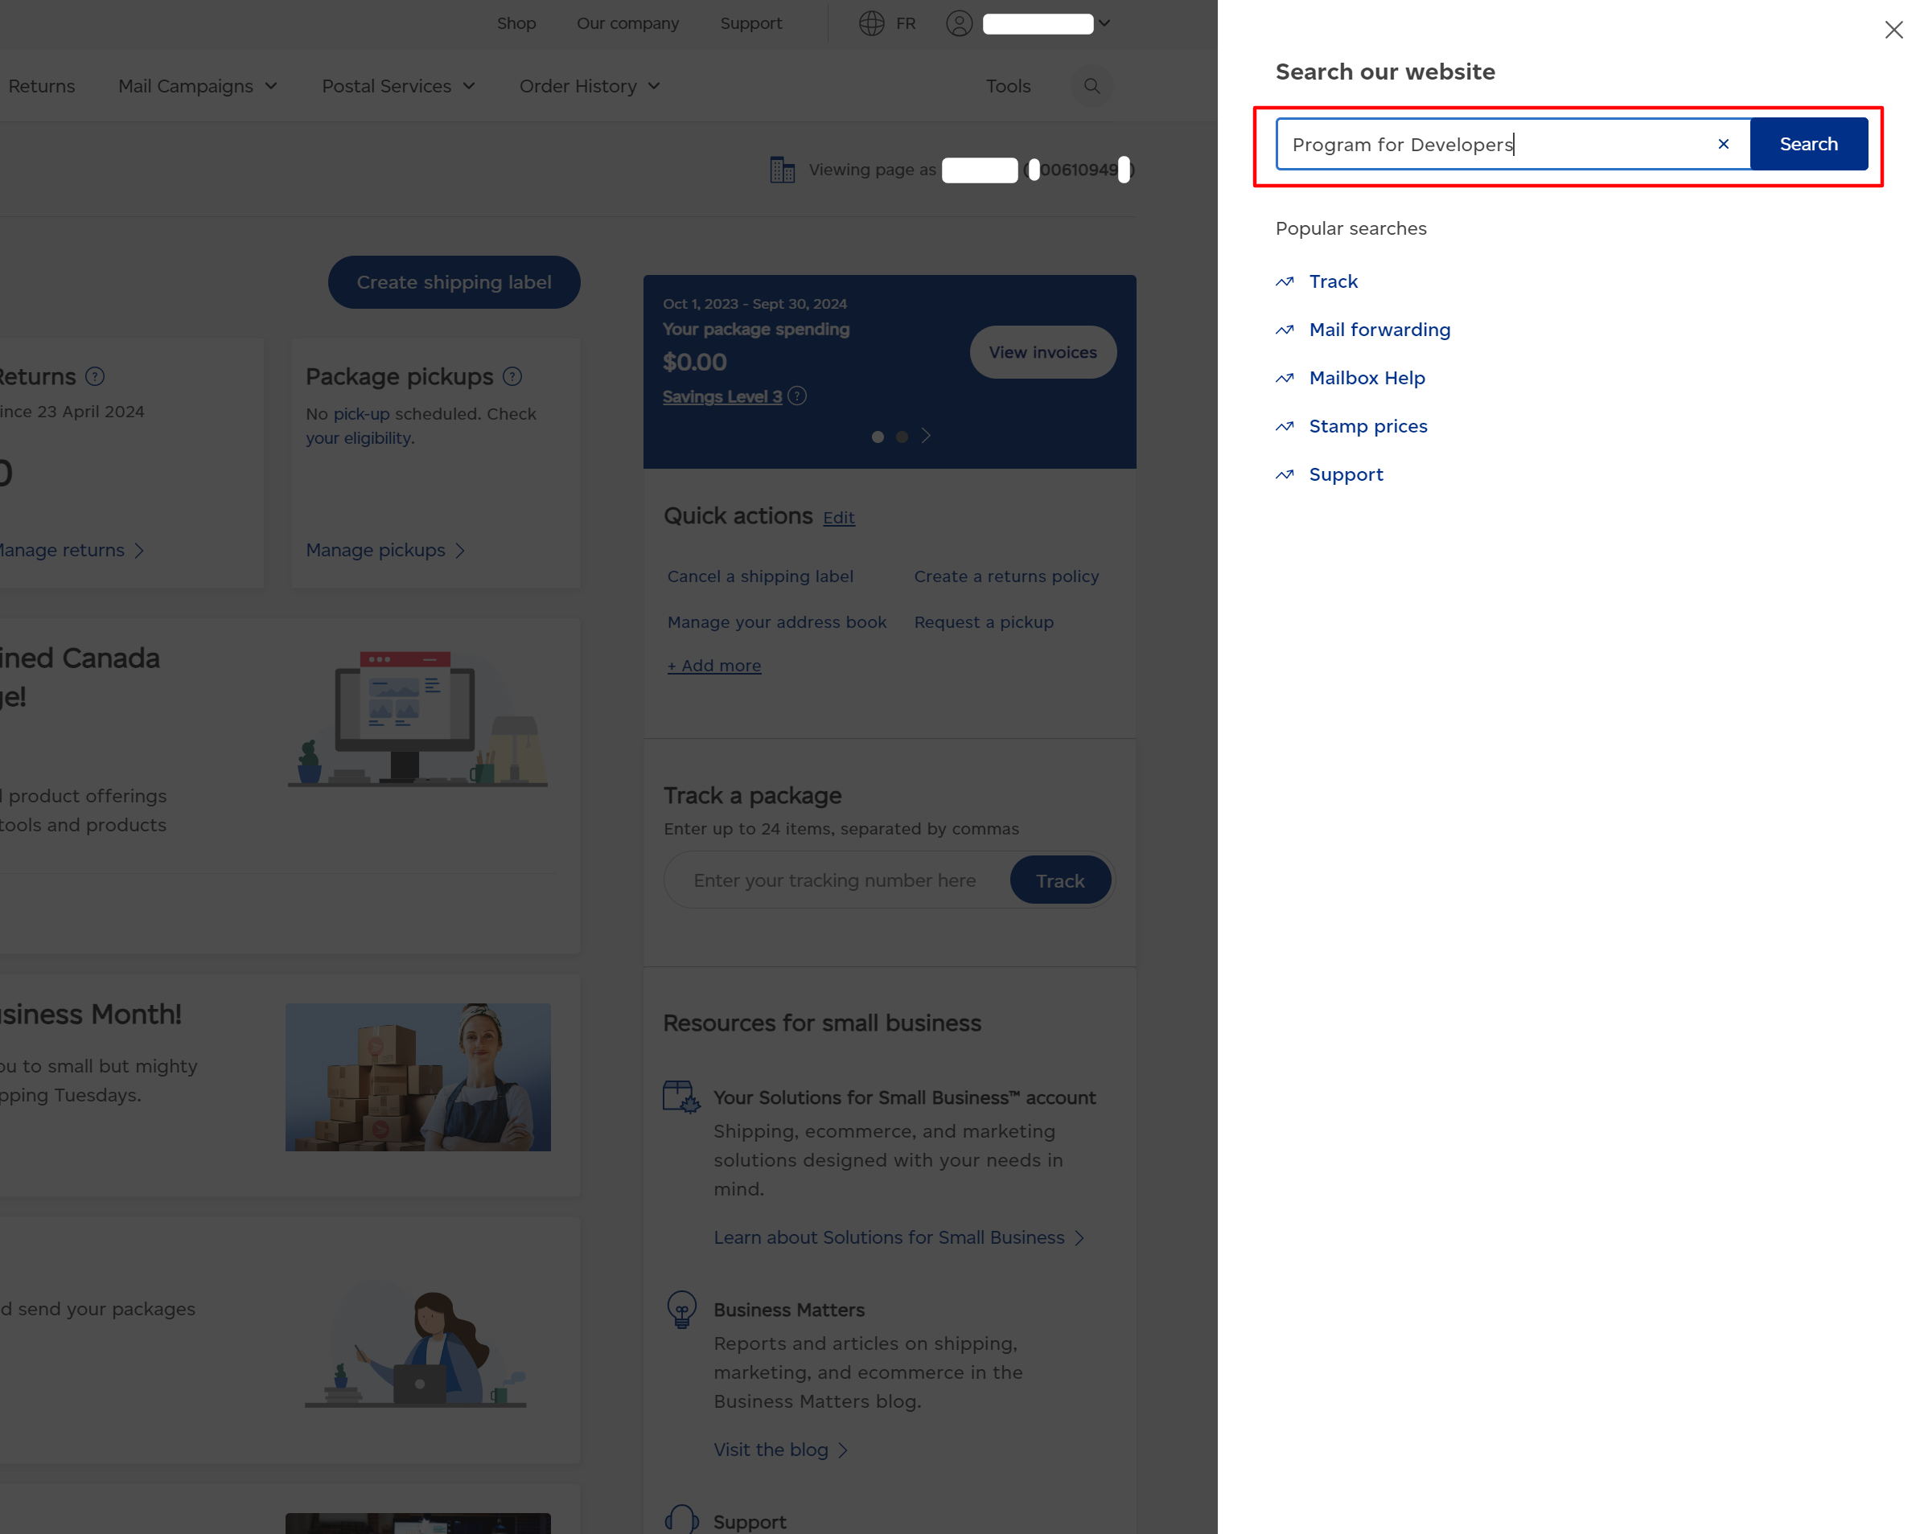This screenshot has width=1920, height=1534.
Task: Select Mail forwarding popular search
Action: pyautogui.click(x=1379, y=330)
